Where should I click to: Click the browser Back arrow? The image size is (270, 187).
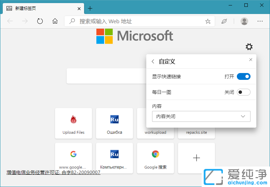[x=10, y=21]
